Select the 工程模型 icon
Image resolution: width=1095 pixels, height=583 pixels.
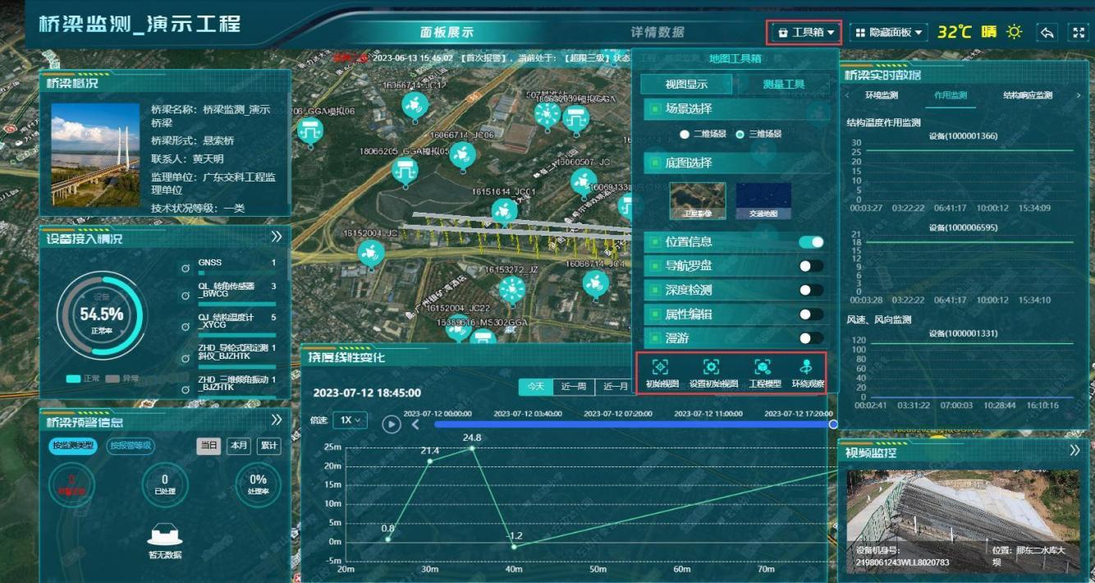pos(763,367)
